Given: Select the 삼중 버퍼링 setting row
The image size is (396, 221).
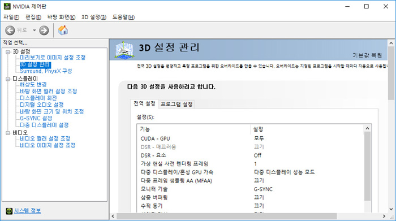Looking at the screenshot, I should 251,197.
